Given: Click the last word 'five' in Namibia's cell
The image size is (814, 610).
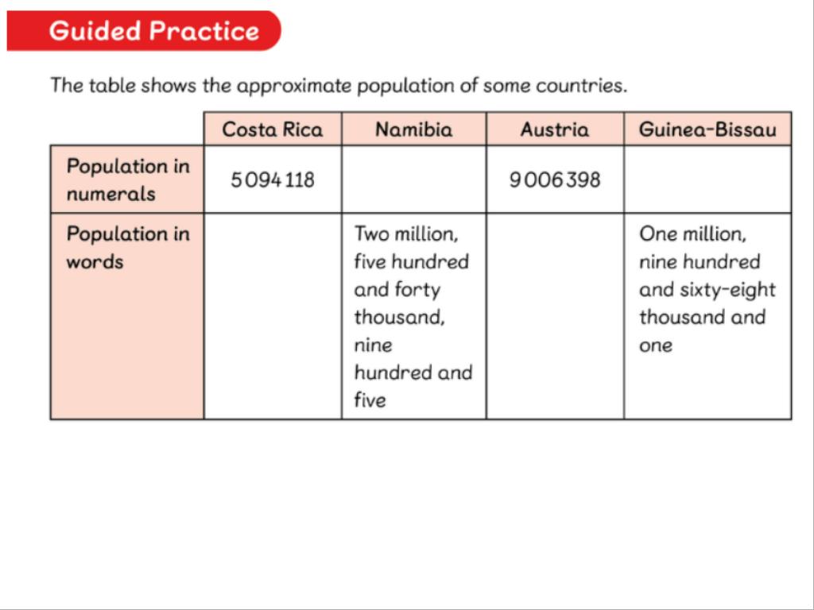Looking at the screenshot, I should pyautogui.click(x=370, y=400).
